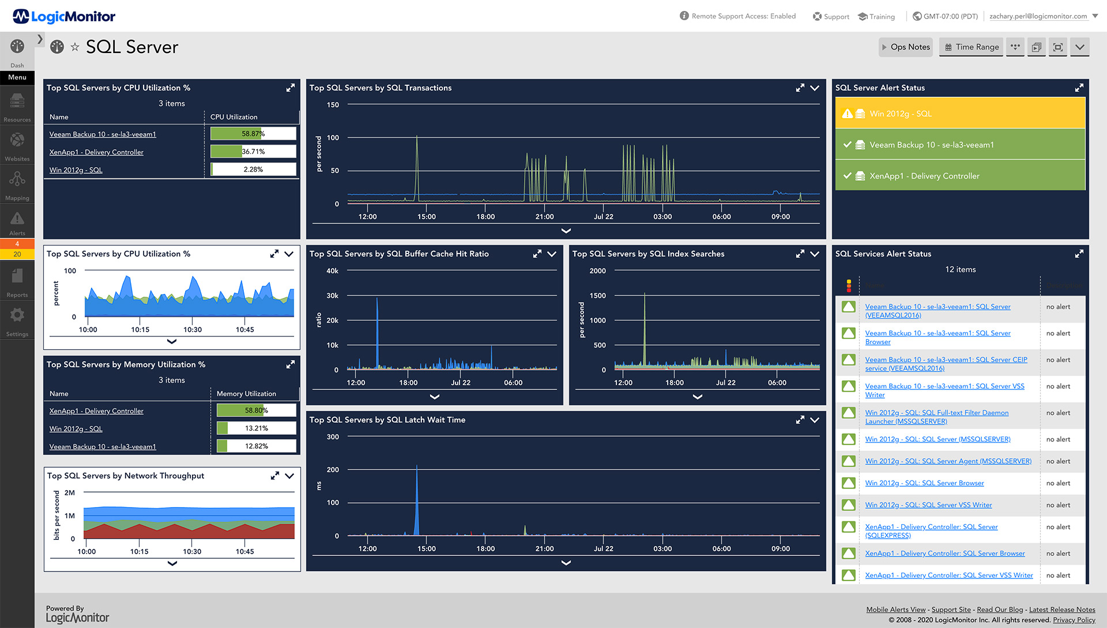Expand the CPU Utilization graph widget
Image resolution: width=1107 pixels, height=628 pixels.
coord(274,254)
